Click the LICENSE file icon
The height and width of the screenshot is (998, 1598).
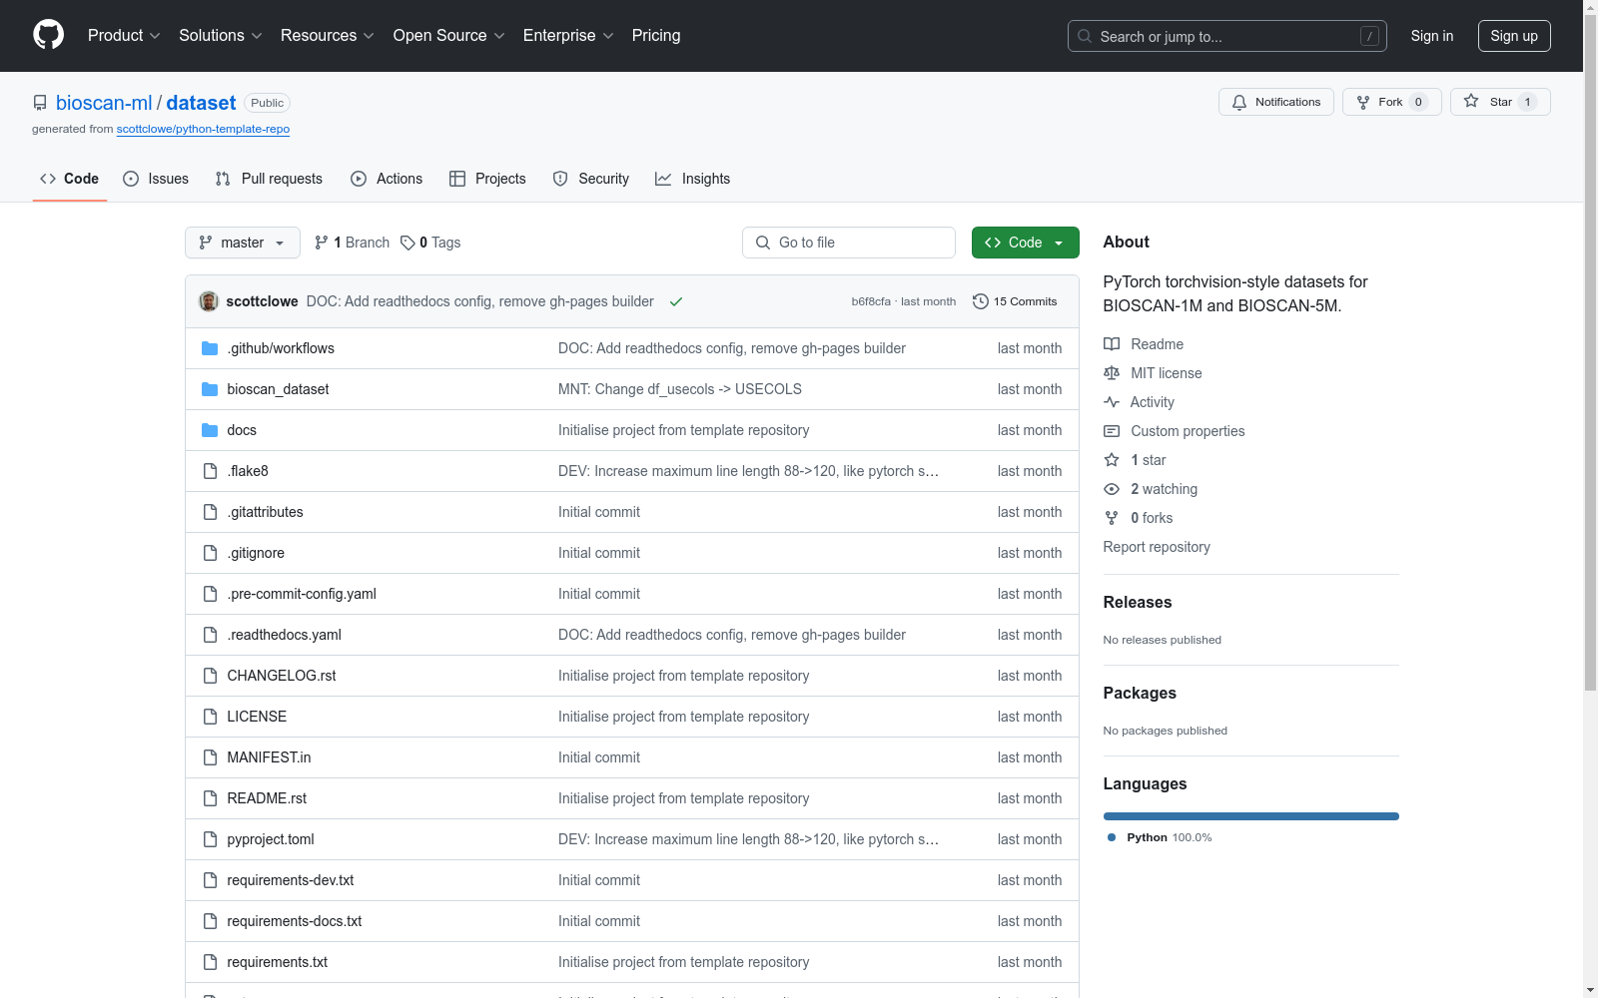click(210, 717)
